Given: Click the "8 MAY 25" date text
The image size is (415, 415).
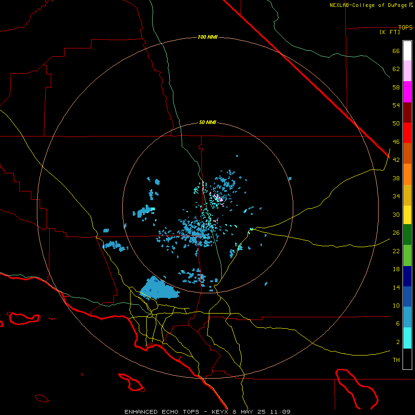Looking at the screenshot, I should click(x=249, y=412).
